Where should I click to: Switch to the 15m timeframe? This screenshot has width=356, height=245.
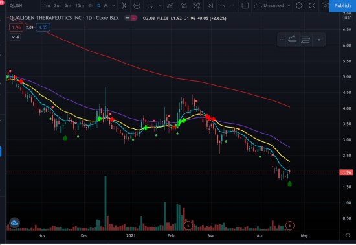80,6
